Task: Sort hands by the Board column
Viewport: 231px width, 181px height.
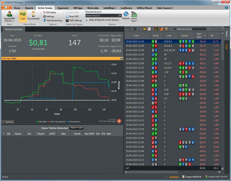Action: click(186, 35)
